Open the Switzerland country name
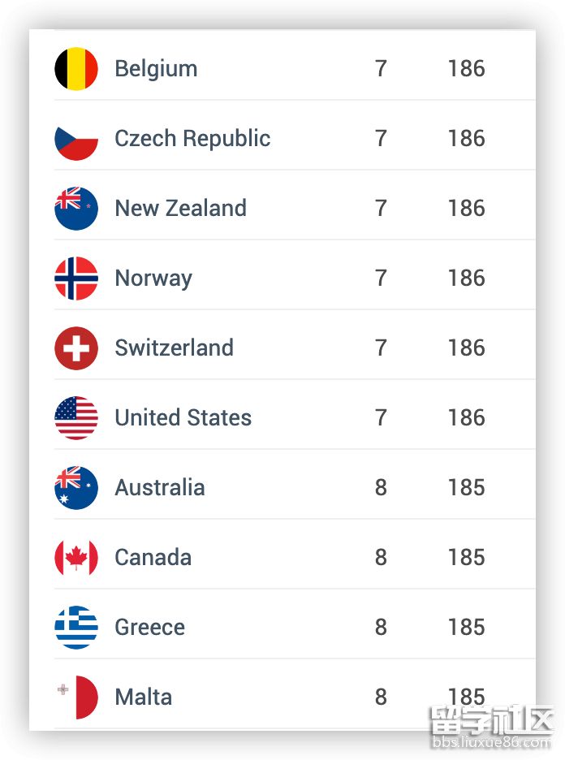Screen dimensions: 565x760 tap(174, 348)
